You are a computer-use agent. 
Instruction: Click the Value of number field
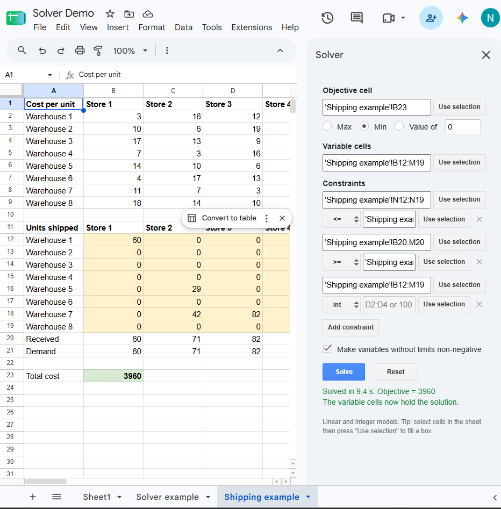(x=462, y=127)
